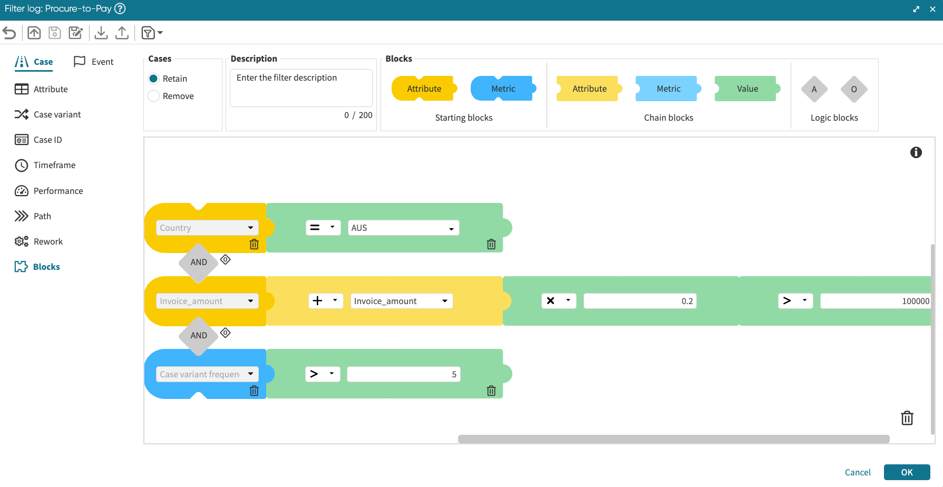Viewport: 943px width, 487px height.
Task: Click diamond icon next to first AND
Action: point(226,260)
